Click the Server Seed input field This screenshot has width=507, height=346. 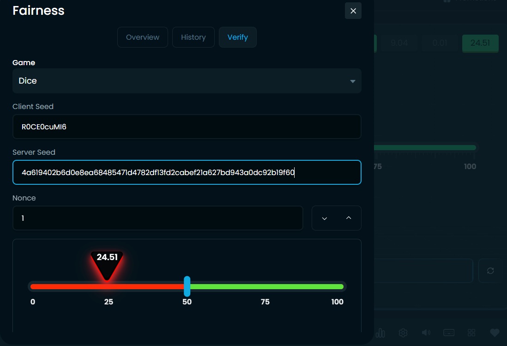click(x=187, y=172)
